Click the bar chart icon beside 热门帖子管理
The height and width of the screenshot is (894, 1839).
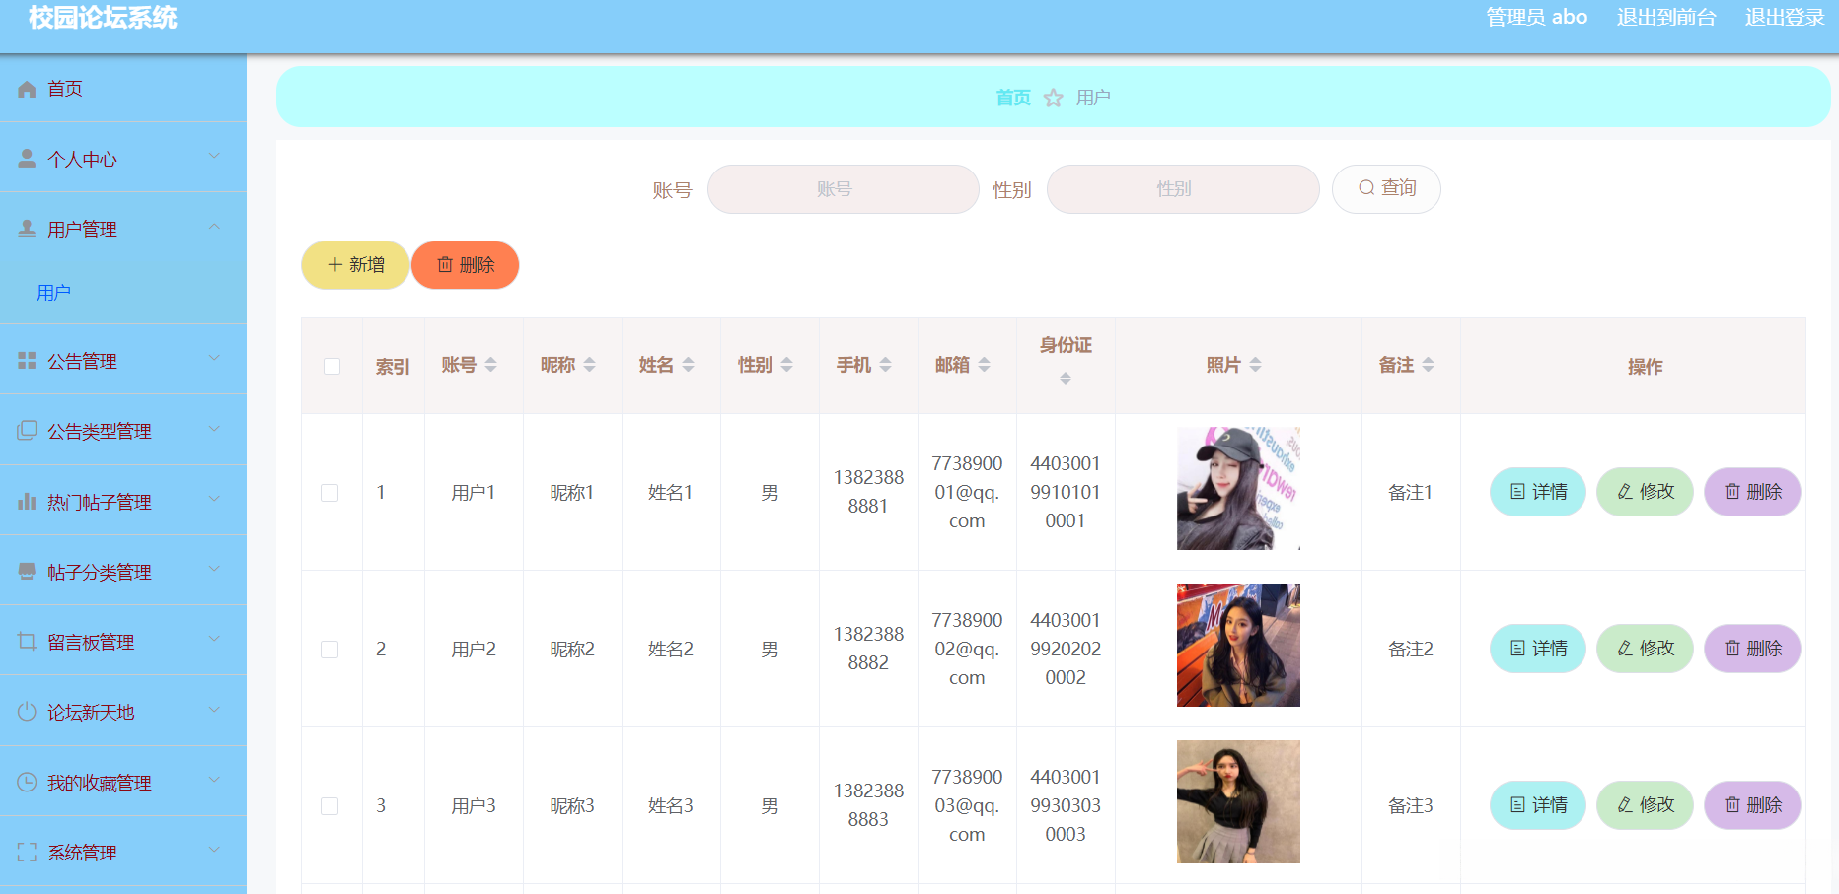[27, 502]
